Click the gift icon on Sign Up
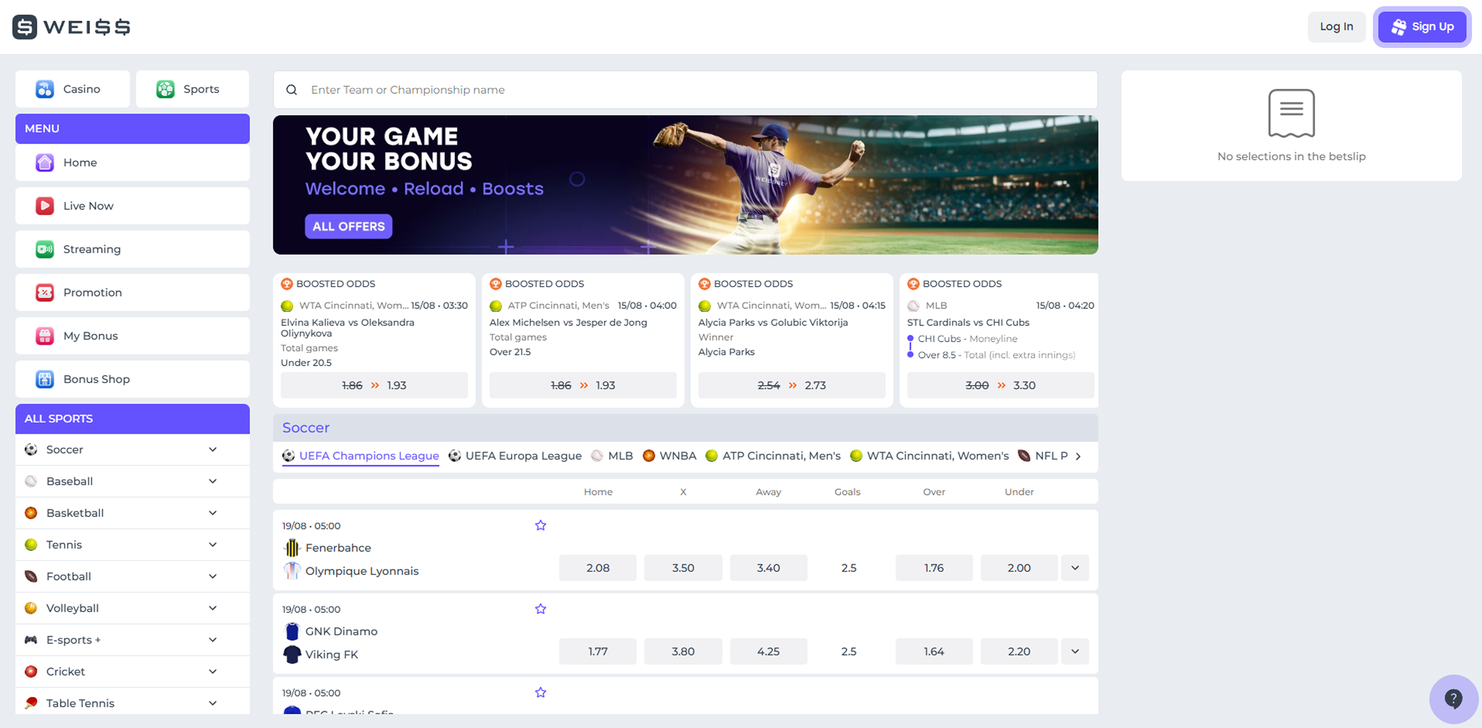1482x728 pixels. (1398, 27)
